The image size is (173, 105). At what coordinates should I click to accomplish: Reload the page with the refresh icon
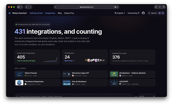(118, 7)
